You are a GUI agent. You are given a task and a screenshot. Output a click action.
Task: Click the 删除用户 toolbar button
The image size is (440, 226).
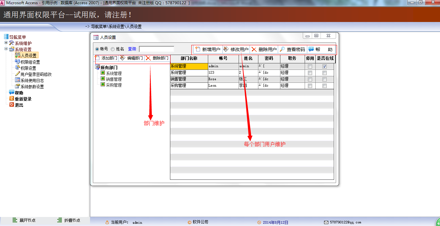pos(264,49)
